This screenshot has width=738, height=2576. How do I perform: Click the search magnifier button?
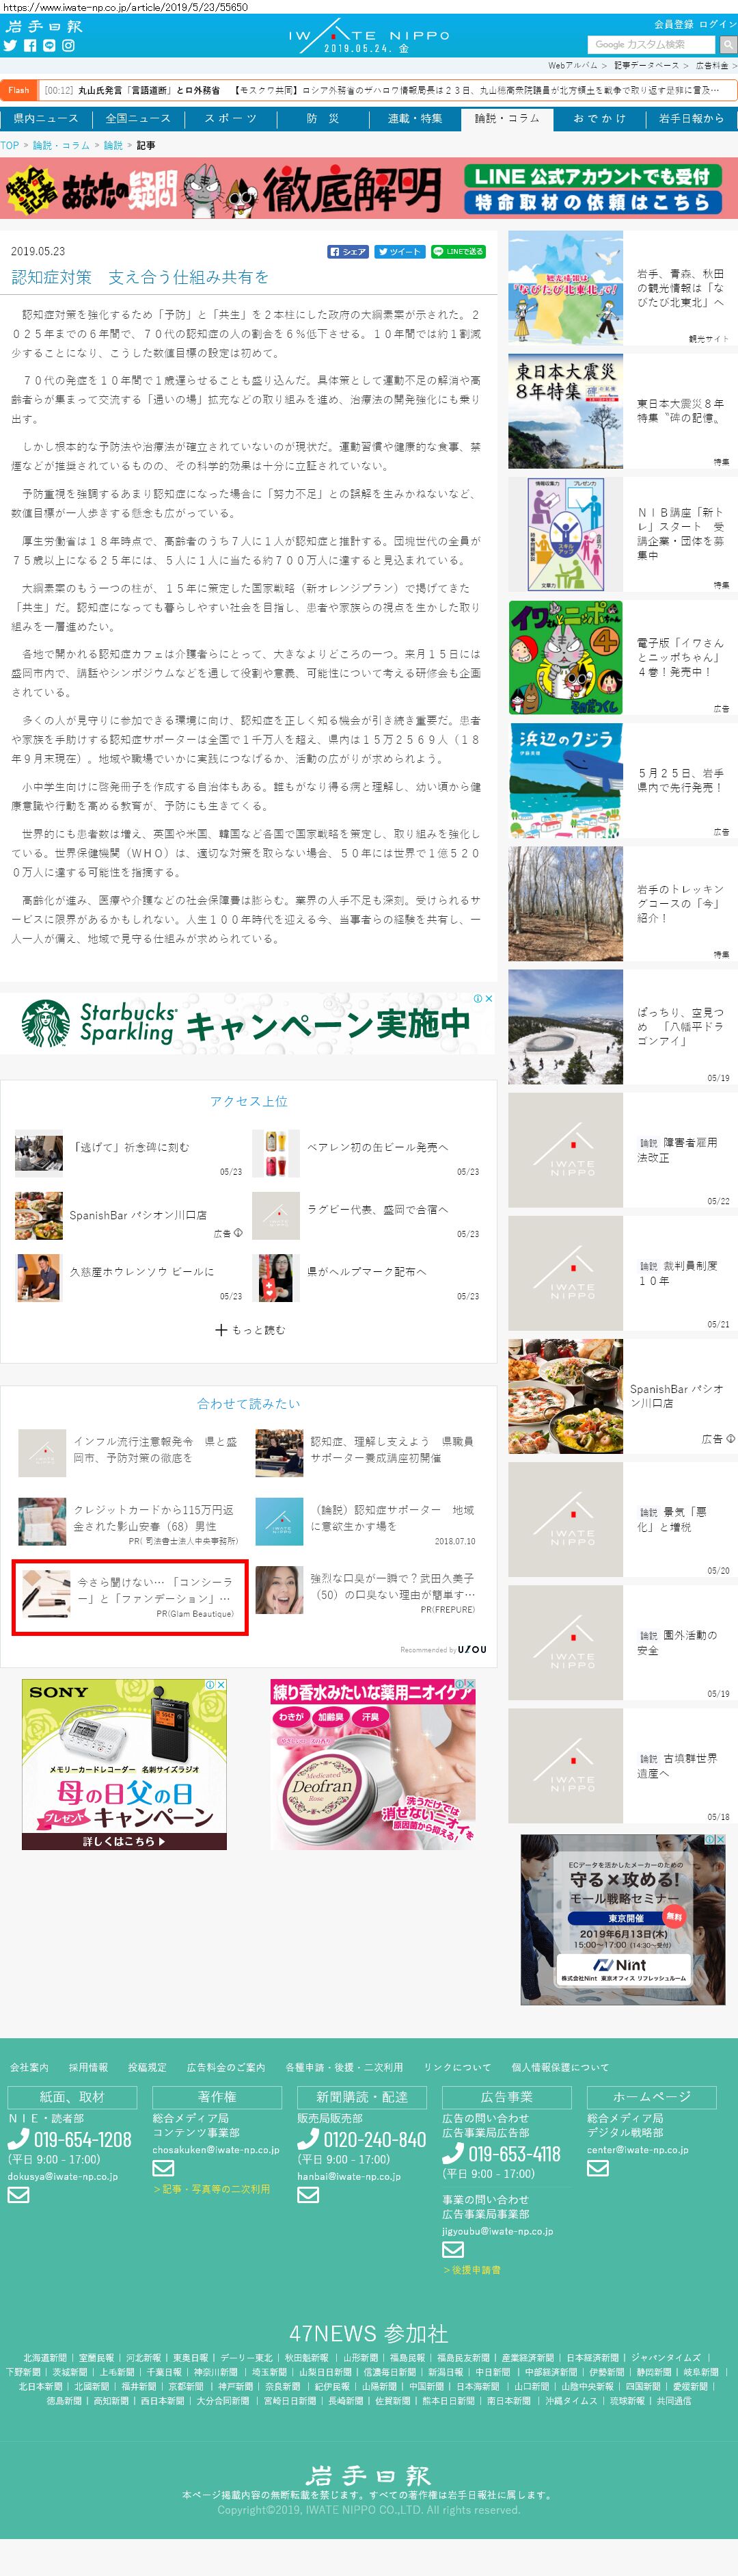[x=727, y=44]
